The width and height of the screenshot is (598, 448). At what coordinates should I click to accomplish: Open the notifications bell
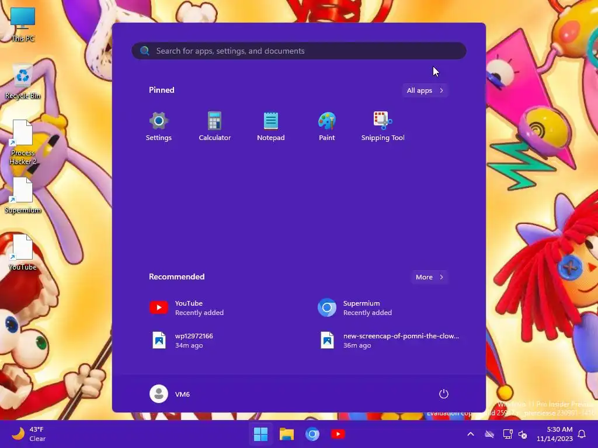coord(582,434)
